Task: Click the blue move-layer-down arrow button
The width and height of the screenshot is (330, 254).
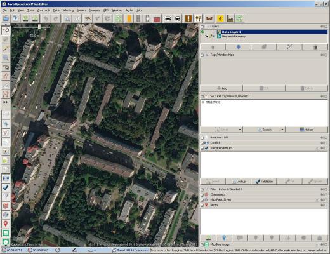Action: [238, 47]
